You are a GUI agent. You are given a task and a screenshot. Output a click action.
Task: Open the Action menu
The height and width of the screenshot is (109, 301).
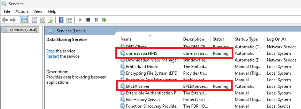21,11
